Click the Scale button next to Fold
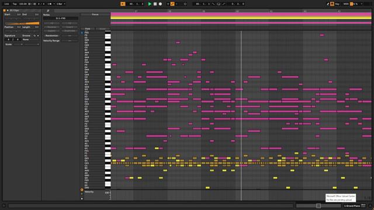 tap(103, 29)
